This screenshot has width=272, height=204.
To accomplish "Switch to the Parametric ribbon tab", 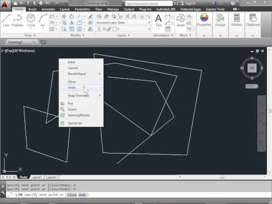I will pyautogui.click(x=82, y=9).
